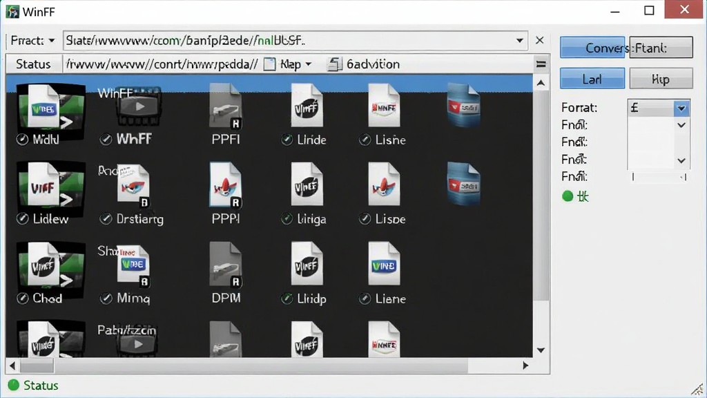The image size is (707, 398).
Task: Expand the address path dropdown
Action: click(x=519, y=41)
